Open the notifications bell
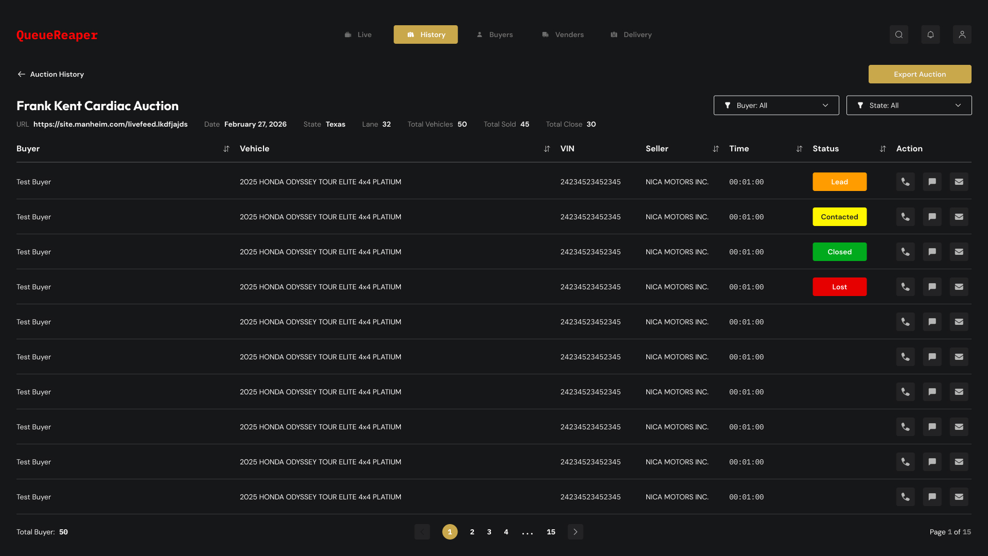 pos(930,34)
